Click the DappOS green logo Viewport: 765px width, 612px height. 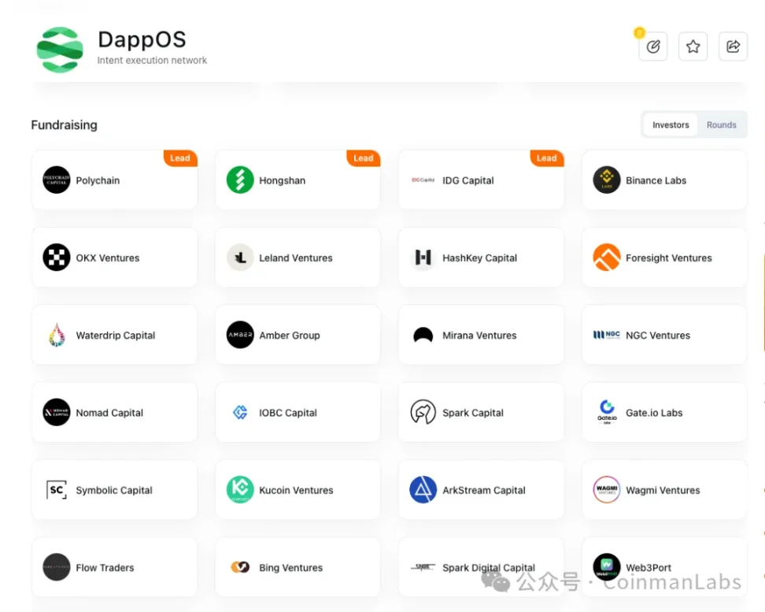pyautogui.click(x=60, y=50)
